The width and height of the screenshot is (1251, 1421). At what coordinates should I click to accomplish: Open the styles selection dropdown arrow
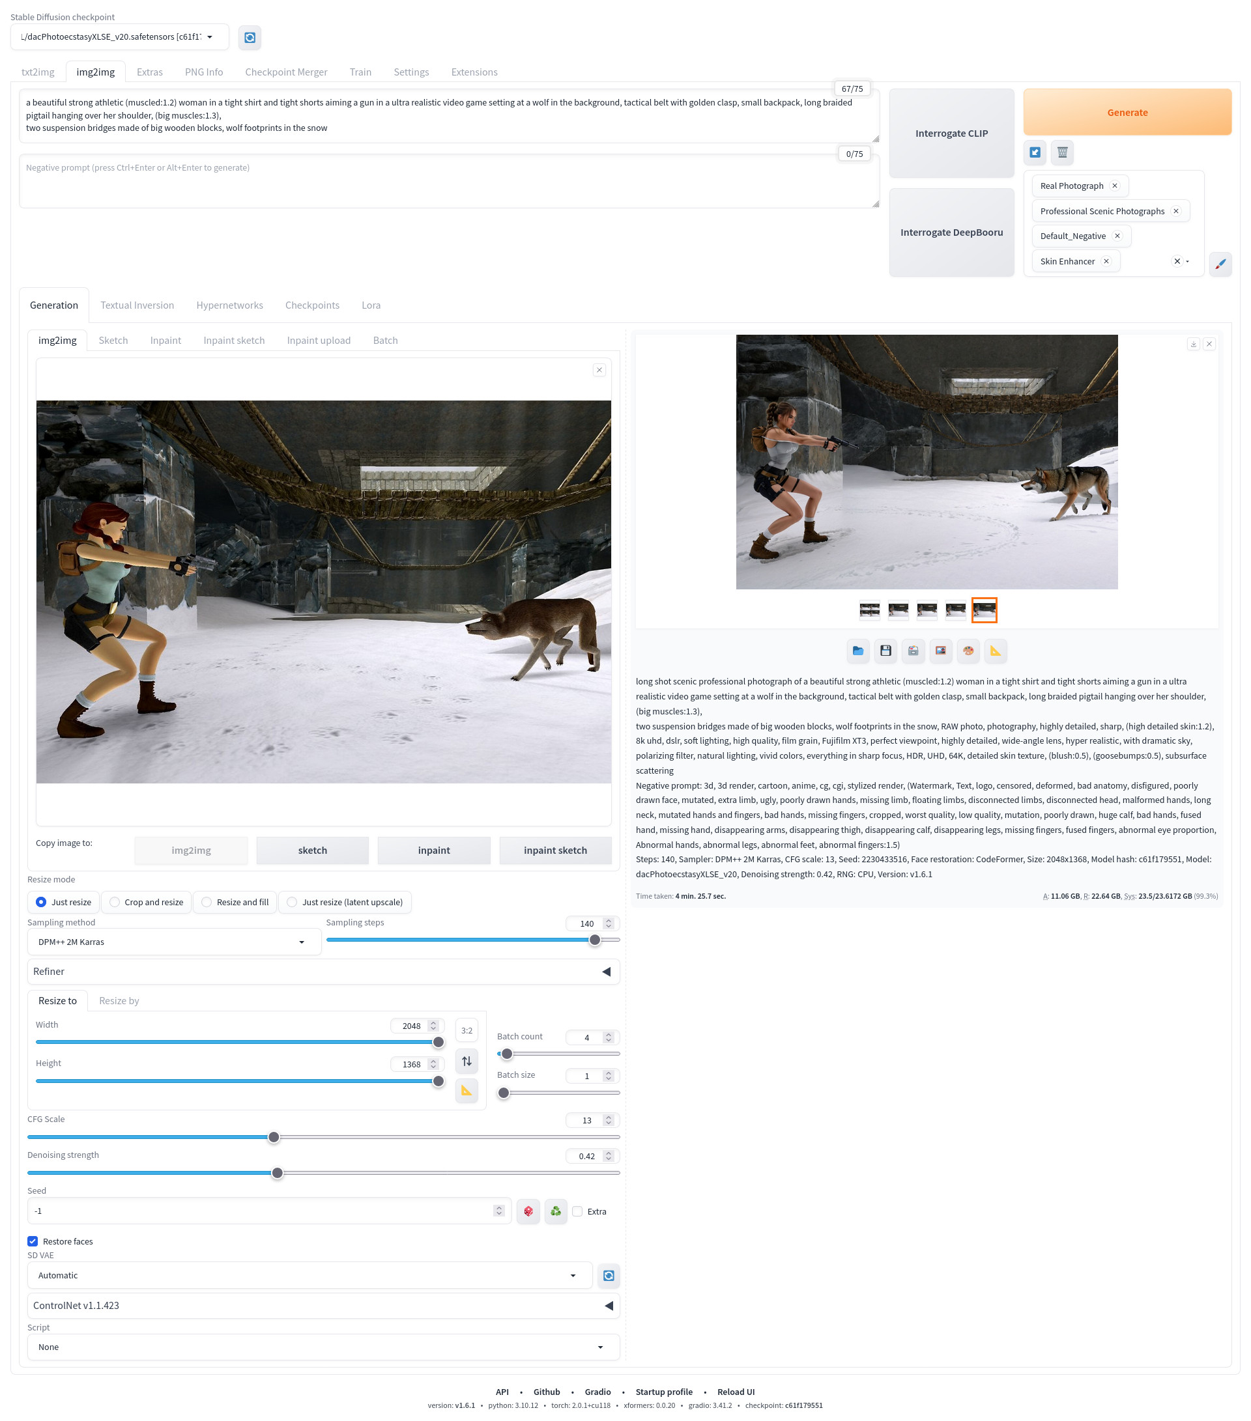tap(1188, 261)
